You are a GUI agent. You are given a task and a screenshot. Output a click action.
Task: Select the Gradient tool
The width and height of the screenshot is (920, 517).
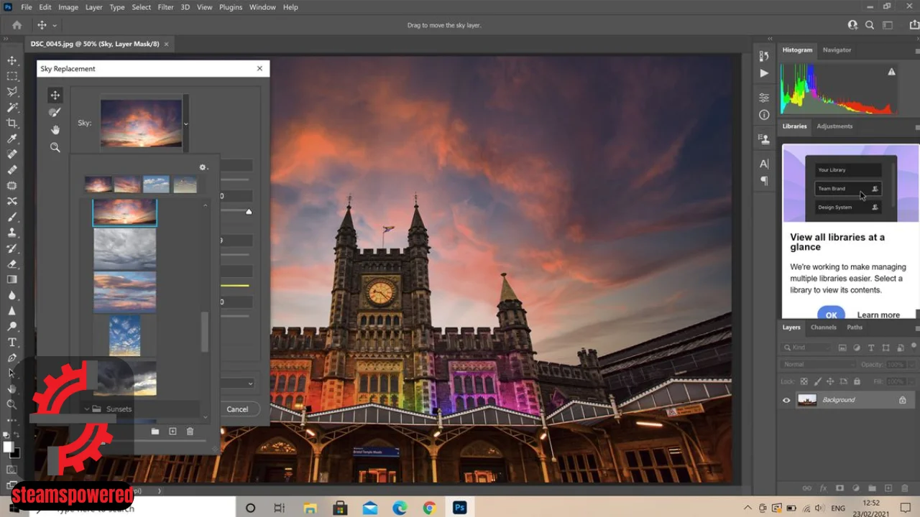(12, 279)
